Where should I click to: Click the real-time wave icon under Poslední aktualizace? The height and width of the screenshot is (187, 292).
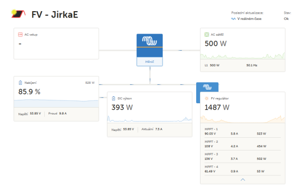pos(233,19)
